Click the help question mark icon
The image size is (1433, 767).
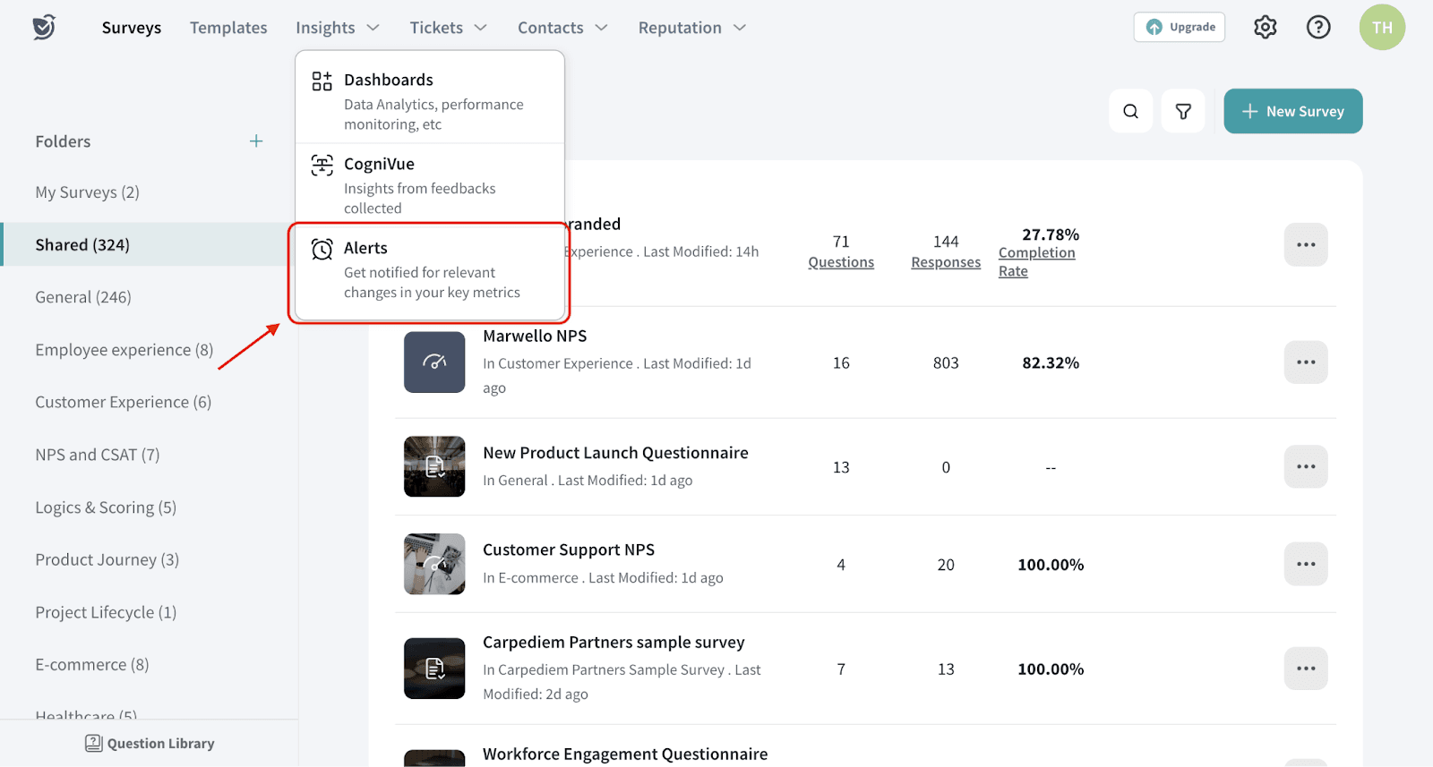click(x=1317, y=28)
